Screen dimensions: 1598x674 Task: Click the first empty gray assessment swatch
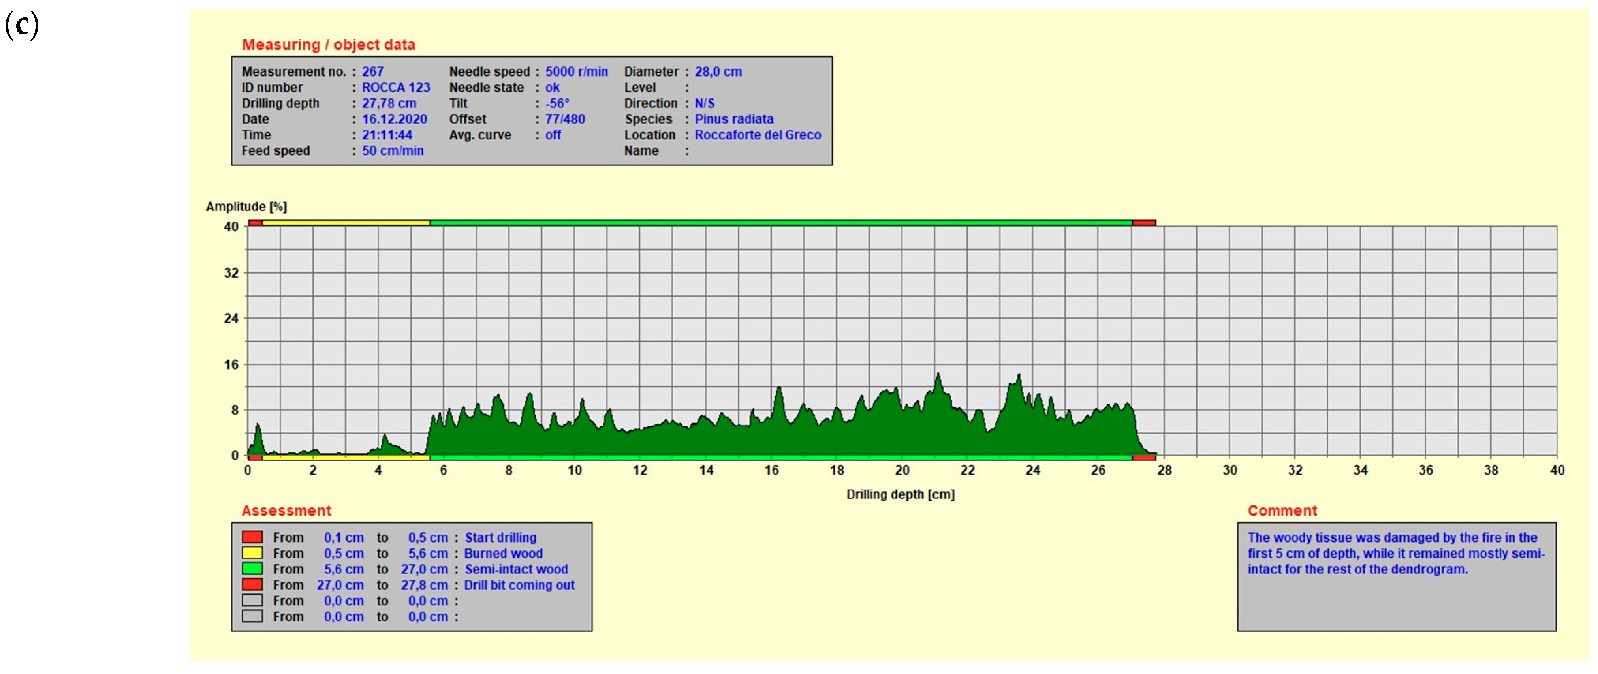[x=252, y=600]
